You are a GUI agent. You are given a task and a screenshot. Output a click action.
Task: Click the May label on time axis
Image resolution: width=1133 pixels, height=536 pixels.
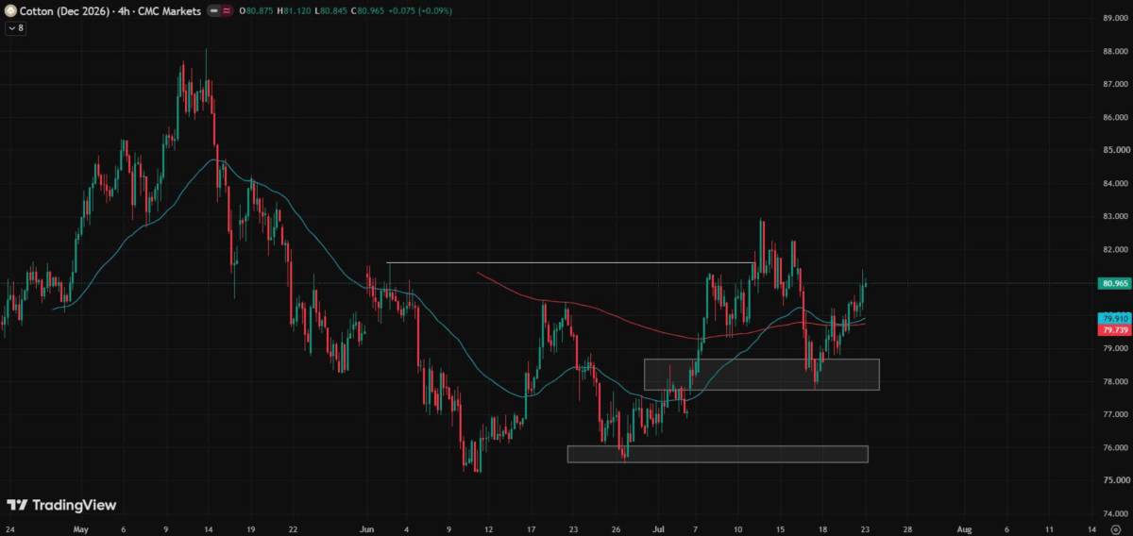pos(79,529)
